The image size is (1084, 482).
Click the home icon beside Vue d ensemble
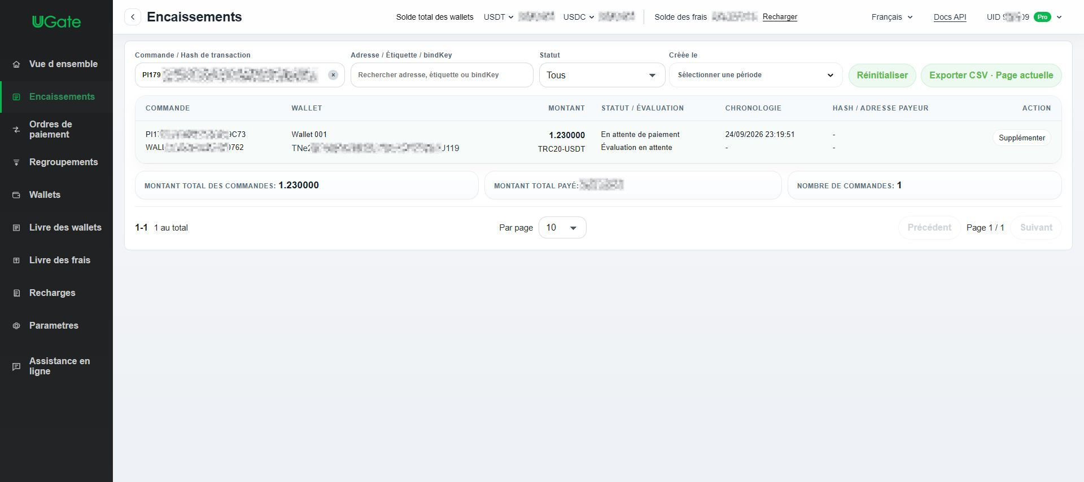(16, 64)
